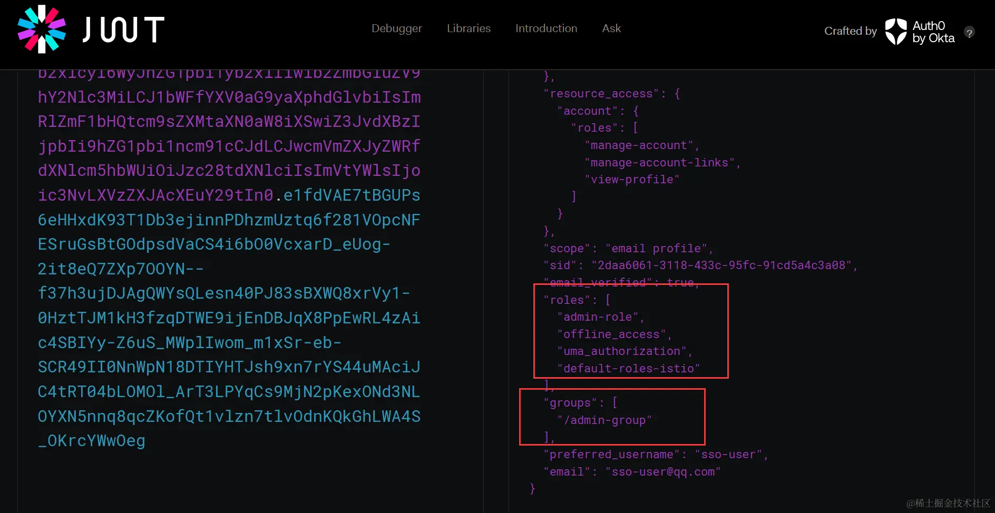The width and height of the screenshot is (995, 513).
Task: Click encoded token line starting hY2Nlc3MiLCJ1bWFf
Action: pyautogui.click(x=229, y=97)
